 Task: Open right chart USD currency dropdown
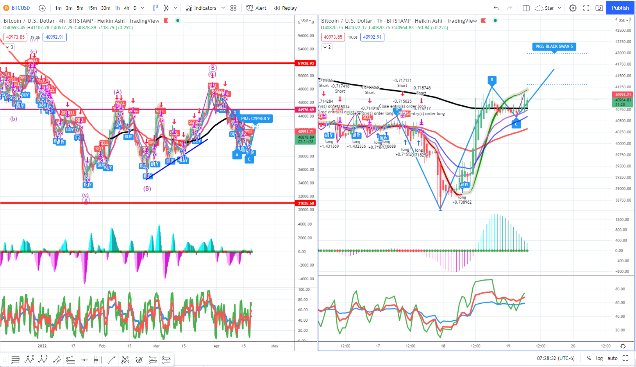623,20
